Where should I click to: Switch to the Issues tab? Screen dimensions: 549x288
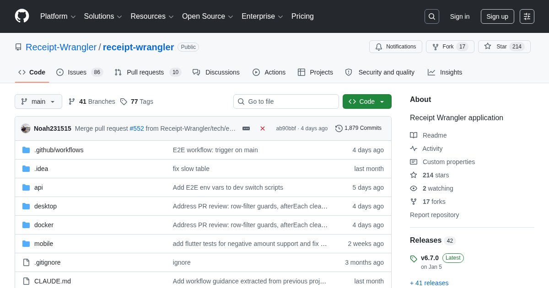pos(80,72)
